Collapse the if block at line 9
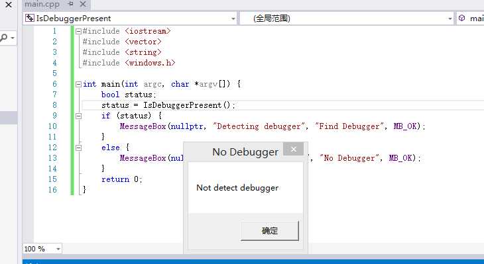The height and width of the screenshot is (264, 484). [x=78, y=116]
